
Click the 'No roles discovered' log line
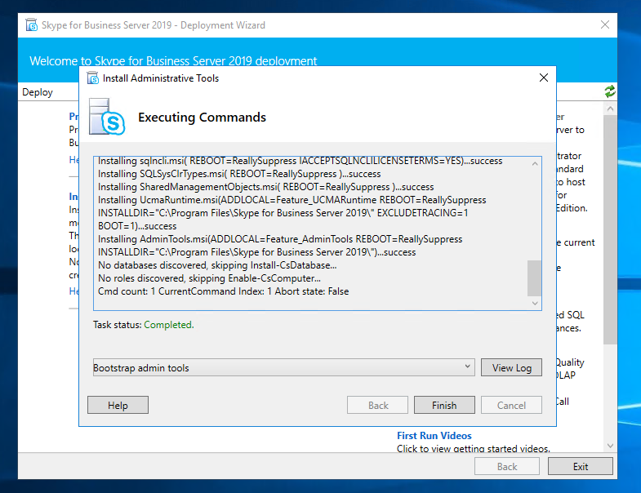(x=209, y=278)
